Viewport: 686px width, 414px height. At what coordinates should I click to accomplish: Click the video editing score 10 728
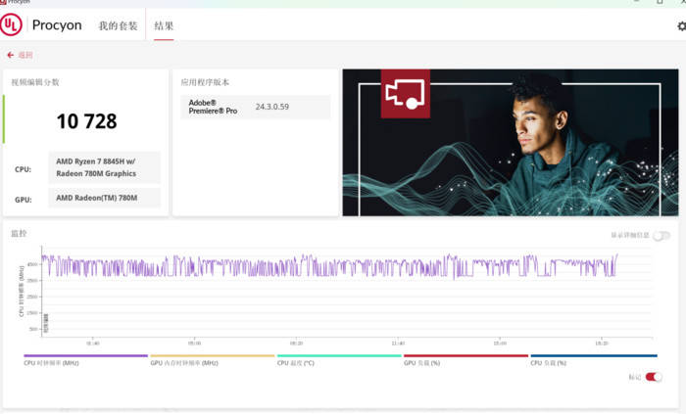[x=86, y=121]
